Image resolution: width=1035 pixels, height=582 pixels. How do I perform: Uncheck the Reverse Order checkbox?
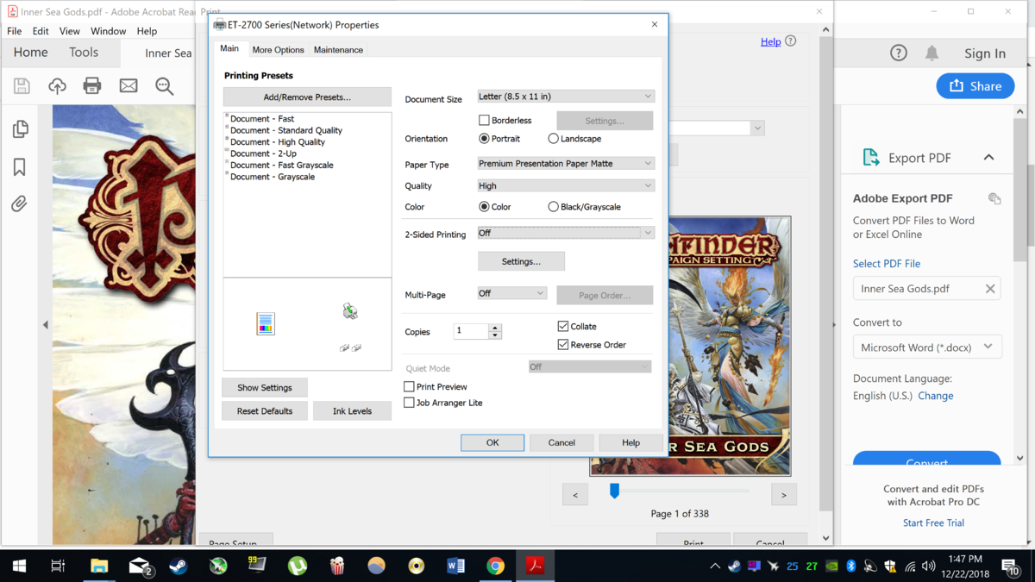(563, 345)
